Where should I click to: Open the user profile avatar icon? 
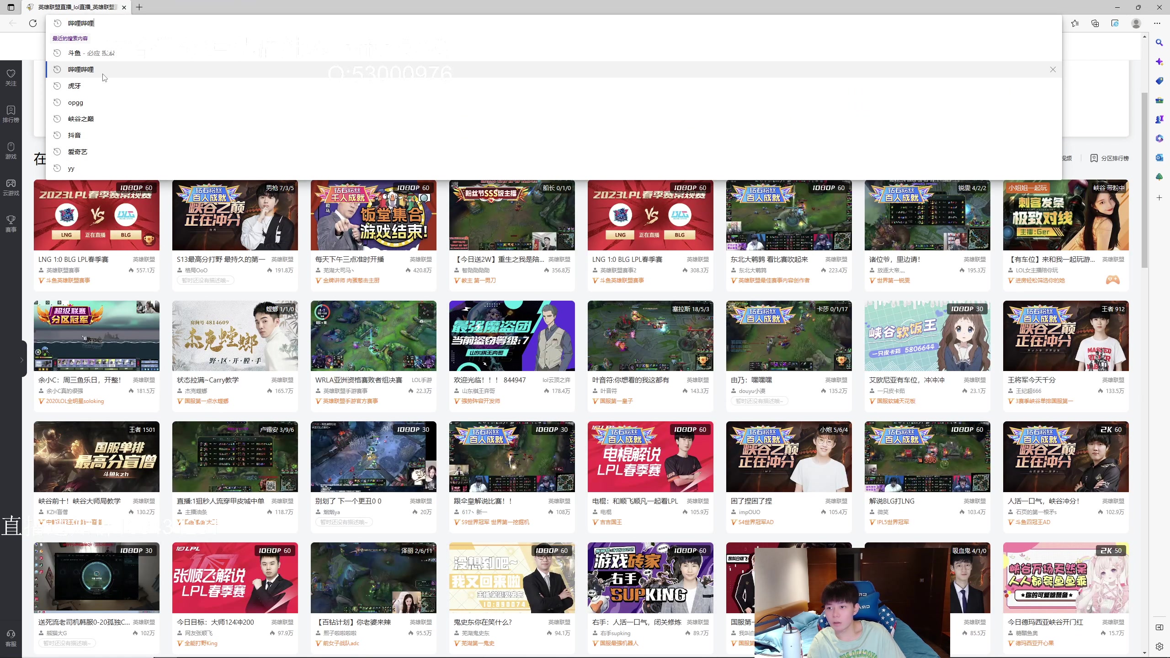click(x=1136, y=23)
